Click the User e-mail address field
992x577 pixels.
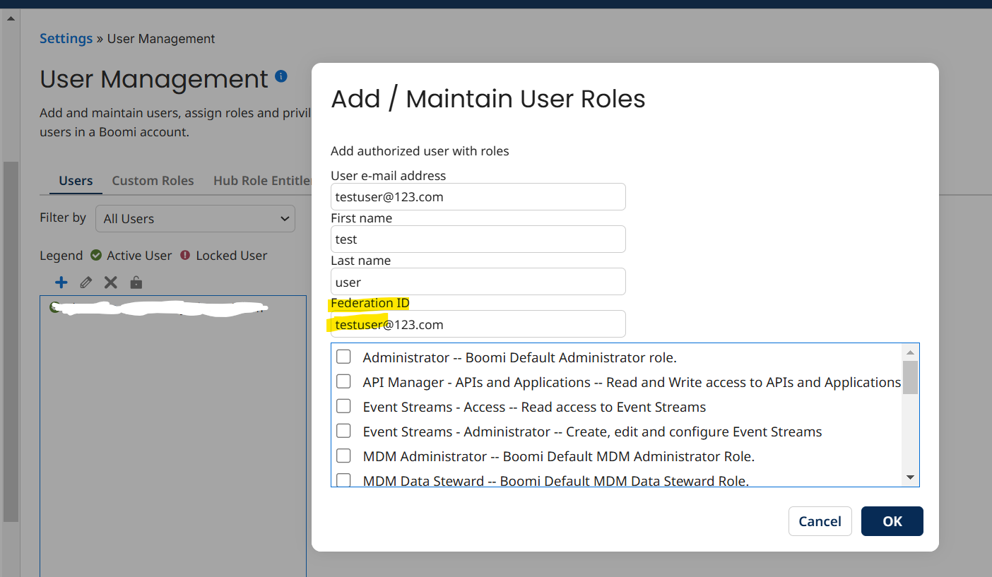(478, 196)
